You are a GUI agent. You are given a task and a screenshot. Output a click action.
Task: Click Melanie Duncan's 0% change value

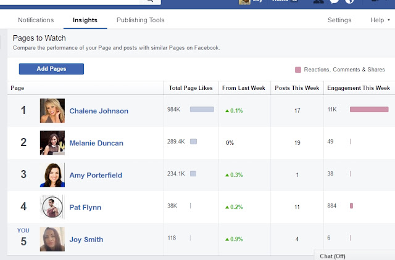[230, 143]
